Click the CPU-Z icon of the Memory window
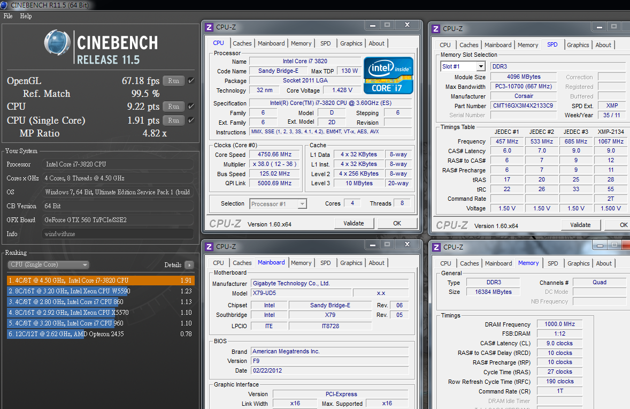Viewport: 630px width, 409px height. pos(437,247)
